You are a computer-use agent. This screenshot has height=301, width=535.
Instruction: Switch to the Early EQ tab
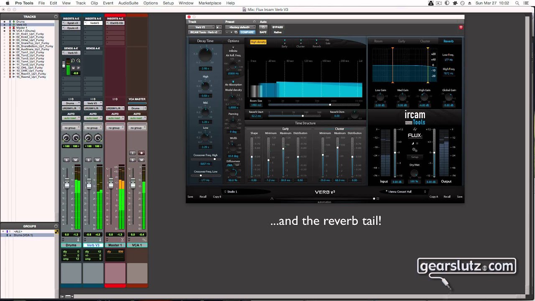[x=402, y=41]
